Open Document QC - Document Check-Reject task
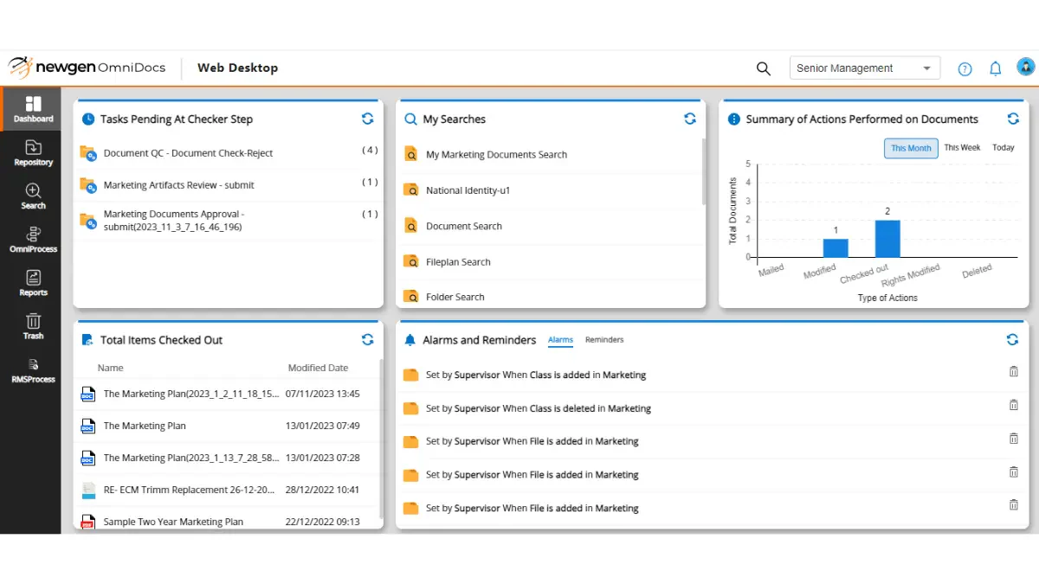 [x=188, y=153]
